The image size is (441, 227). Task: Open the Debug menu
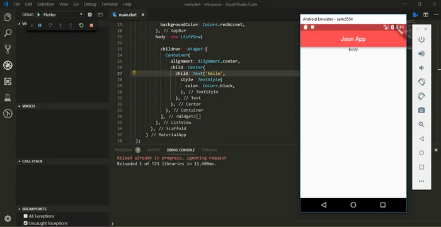90,4
